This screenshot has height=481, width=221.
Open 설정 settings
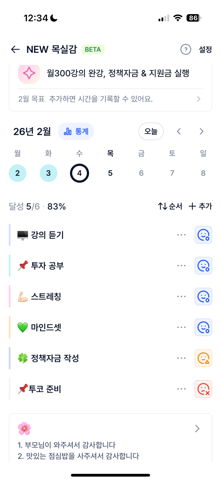205,49
